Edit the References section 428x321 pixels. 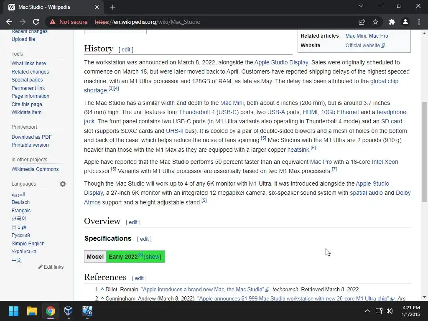coord(139,278)
